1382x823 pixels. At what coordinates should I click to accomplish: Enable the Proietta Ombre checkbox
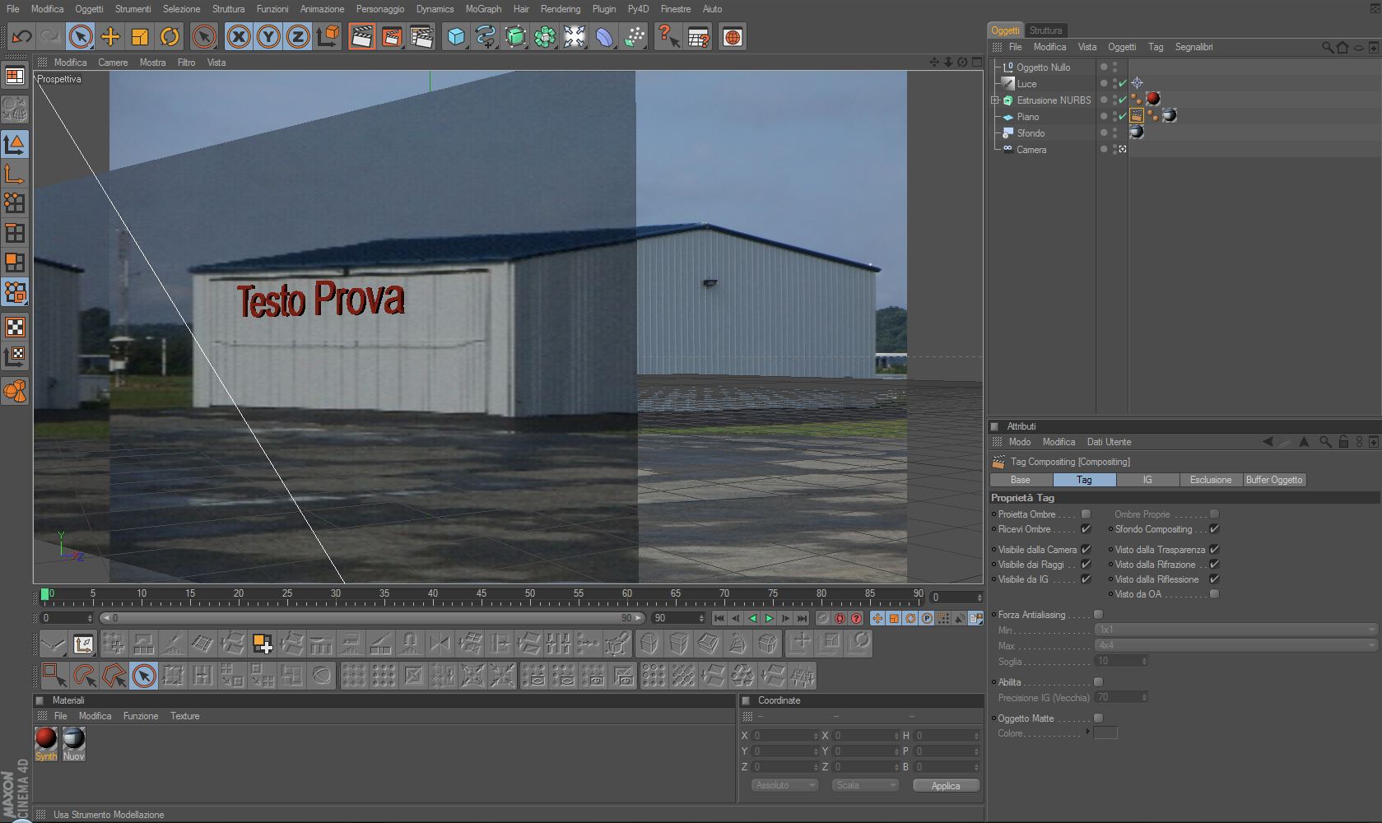1086,514
